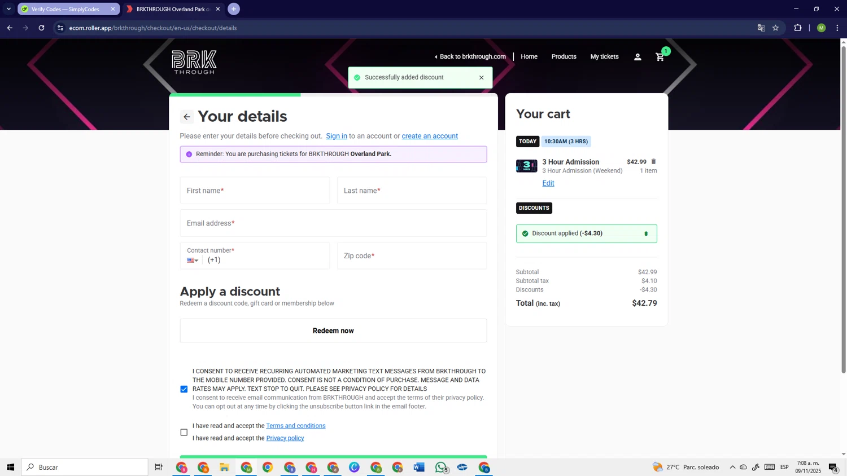Open the shopping cart icon in header

(x=660, y=57)
